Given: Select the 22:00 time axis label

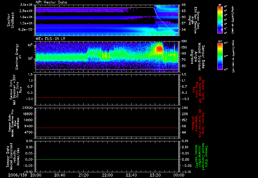Looking at the screenshot, I should pos(107,175).
